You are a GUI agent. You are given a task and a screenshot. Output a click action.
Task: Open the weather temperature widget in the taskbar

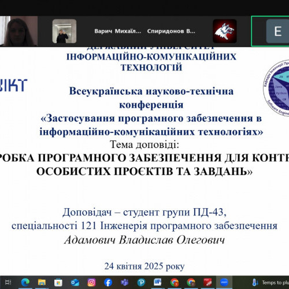[270, 283]
